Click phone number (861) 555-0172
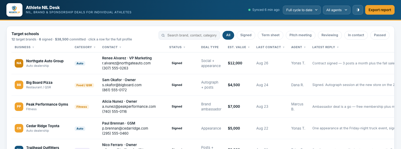Viewport: 401px width, 149px height. 114,90
